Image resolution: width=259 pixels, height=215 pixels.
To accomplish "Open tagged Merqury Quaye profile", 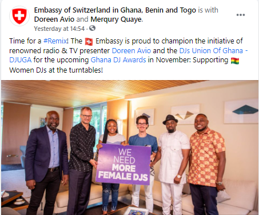I will [x=116, y=19].
